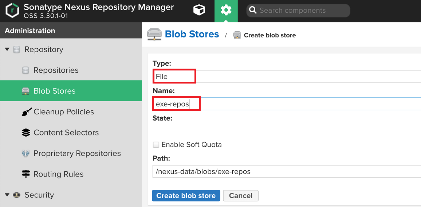421x207 pixels.
Task: Click the small Create blob store breadcrumb icon
Action: tap(237, 35)
